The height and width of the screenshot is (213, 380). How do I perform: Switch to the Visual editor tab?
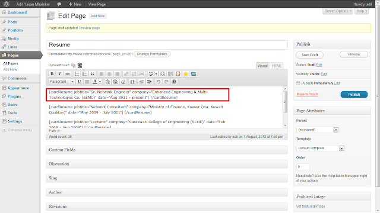(x=262, y=66)
